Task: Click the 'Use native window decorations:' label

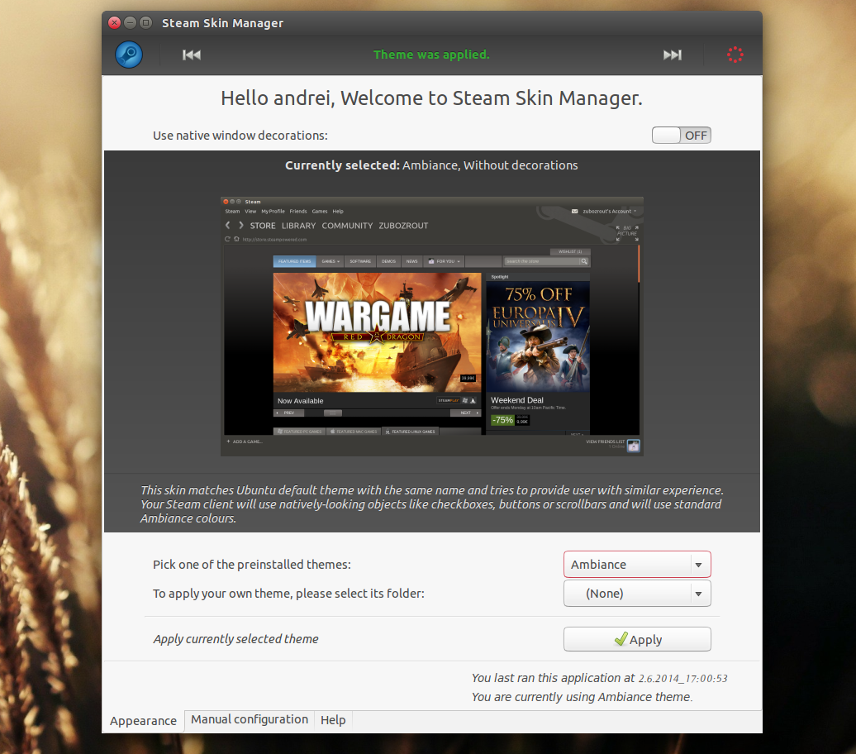Action: [240, 136]
